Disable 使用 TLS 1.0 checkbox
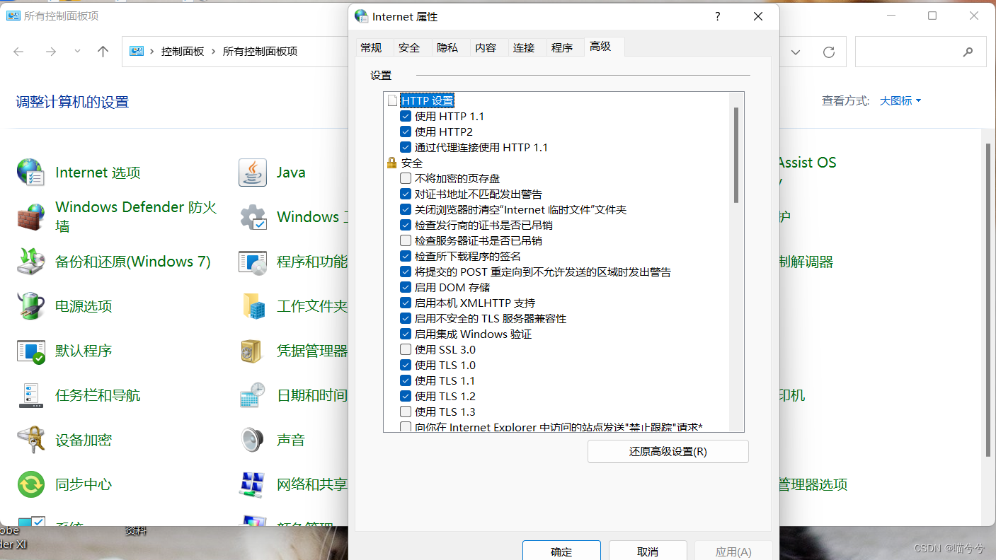This screenshot has width=996, height=560. [406, 365]
